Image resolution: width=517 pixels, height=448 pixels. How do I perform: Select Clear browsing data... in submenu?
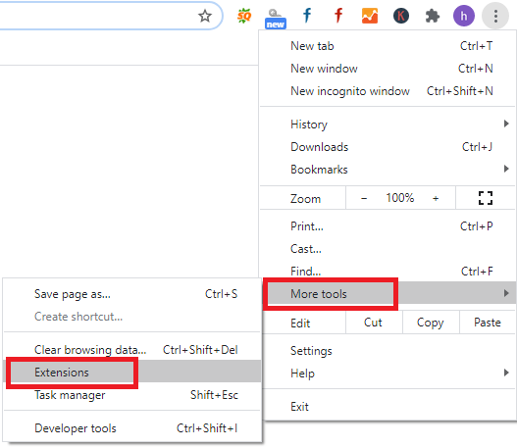tap(131, 350)
